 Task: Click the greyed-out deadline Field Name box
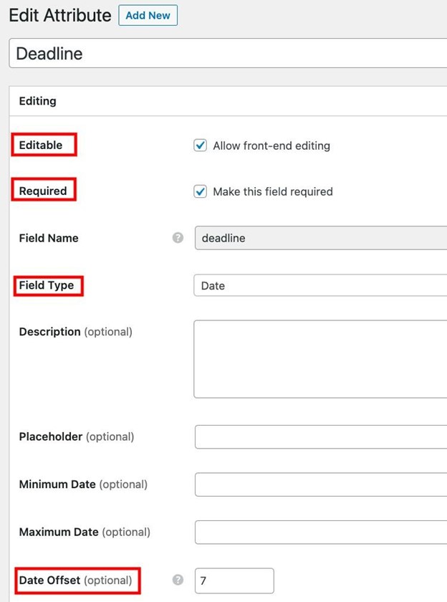click(x=315, y=238)
